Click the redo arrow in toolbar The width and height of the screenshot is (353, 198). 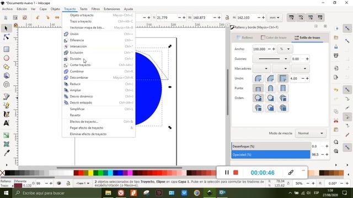[x=47, y=18]
